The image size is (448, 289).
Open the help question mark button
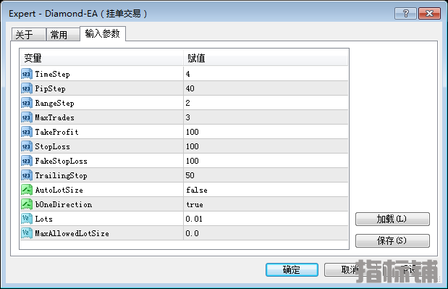coord(405,14)
